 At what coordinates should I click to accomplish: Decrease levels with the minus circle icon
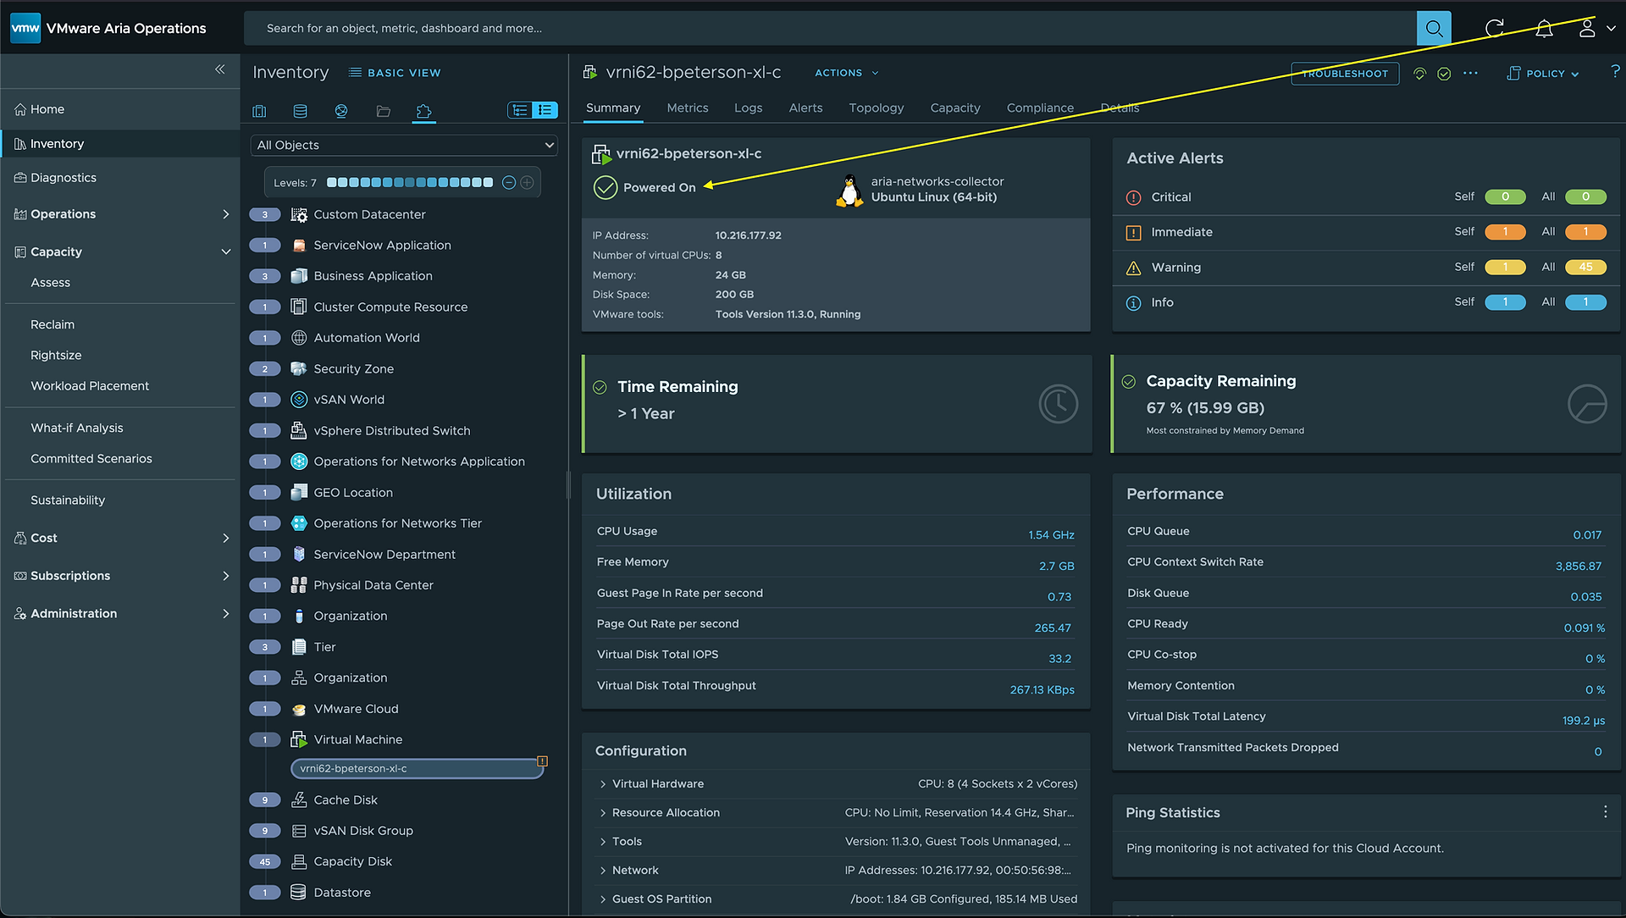[509, 182]
